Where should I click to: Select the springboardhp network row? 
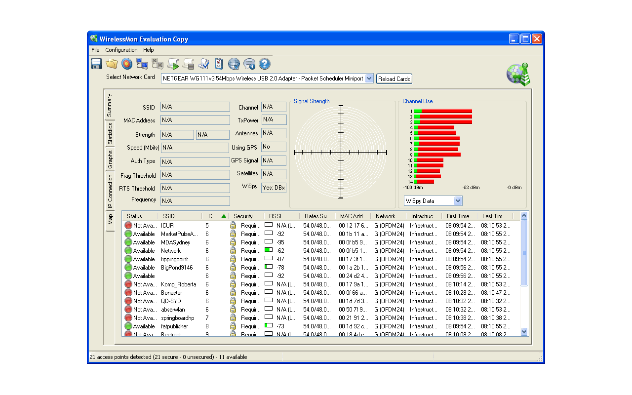[x=321, y=318]
